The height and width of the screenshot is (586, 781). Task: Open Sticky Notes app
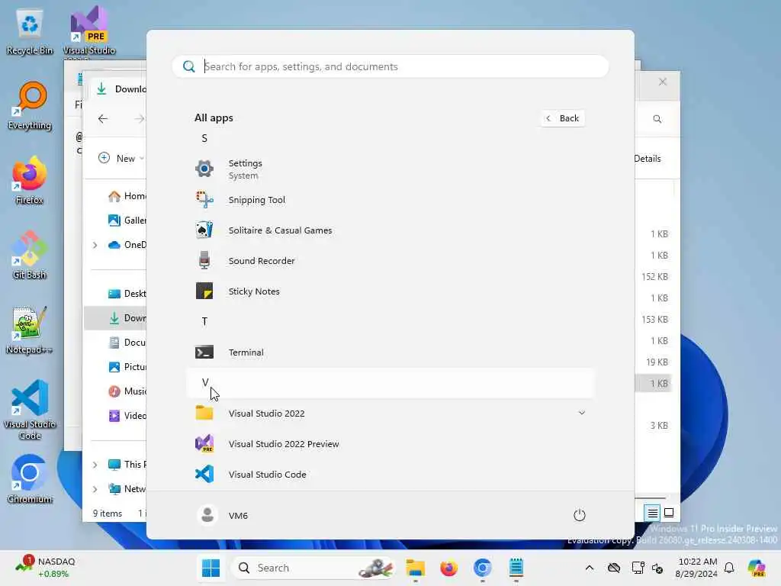390,291
